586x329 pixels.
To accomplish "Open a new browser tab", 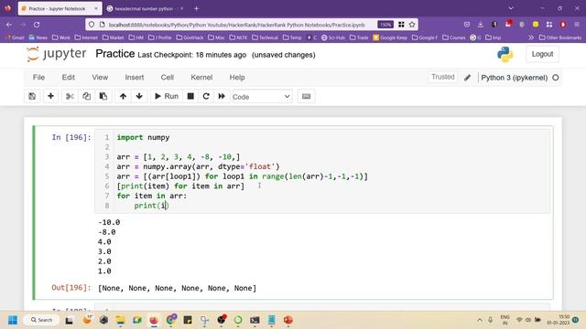I will (196, 8).
